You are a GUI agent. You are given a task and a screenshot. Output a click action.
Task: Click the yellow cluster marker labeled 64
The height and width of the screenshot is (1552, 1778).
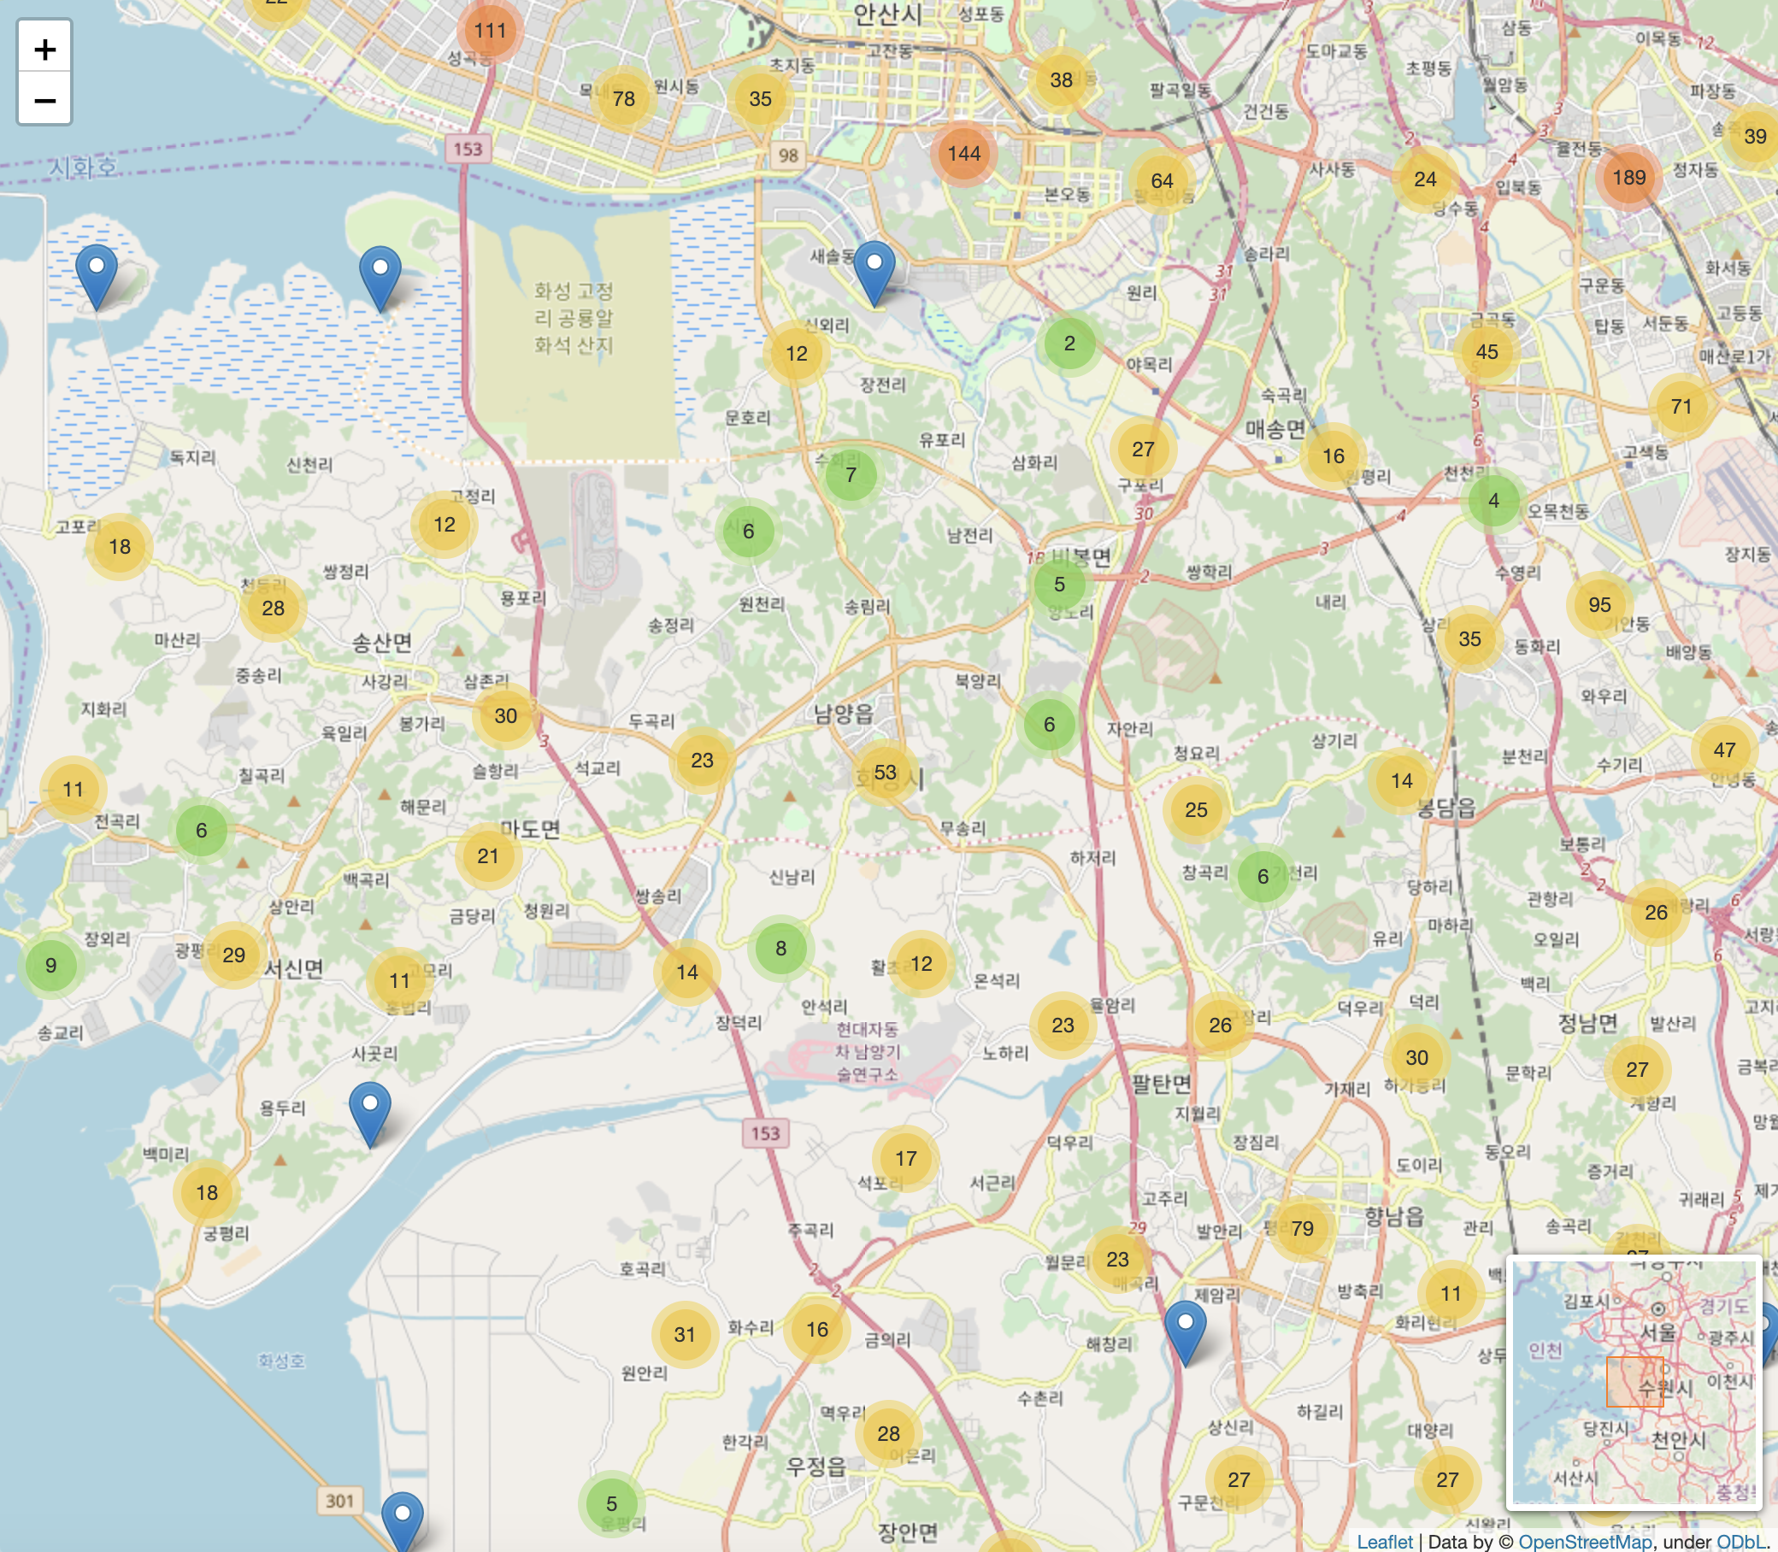click(x=1162, y=181)
